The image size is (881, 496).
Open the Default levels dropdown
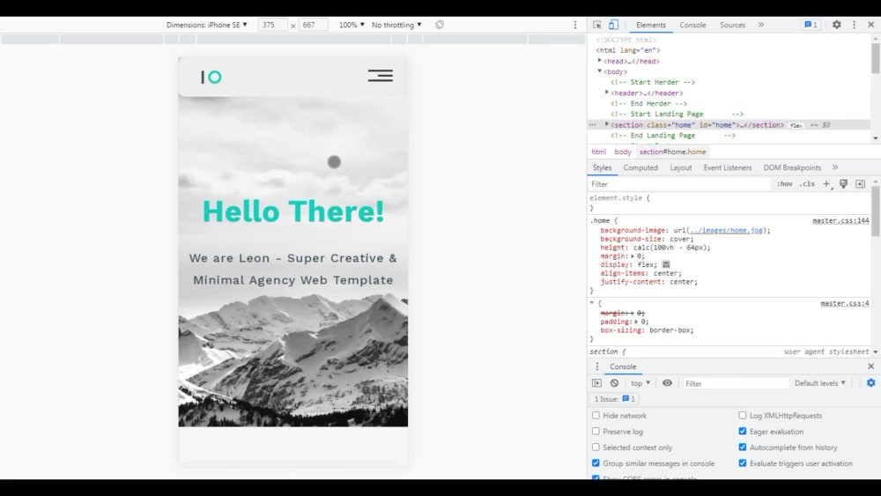[x=819, y=383]
